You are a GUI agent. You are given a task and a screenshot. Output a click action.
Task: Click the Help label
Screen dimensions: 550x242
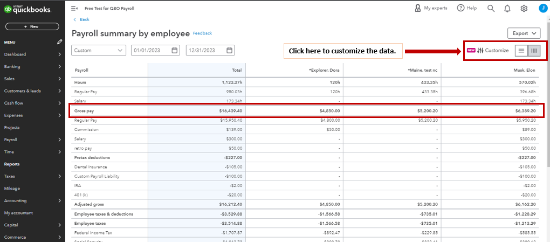tap(472, 8)
